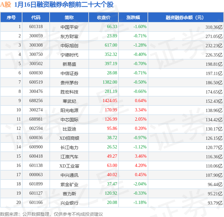Select stock name 阳光电源

click(69, 110)
